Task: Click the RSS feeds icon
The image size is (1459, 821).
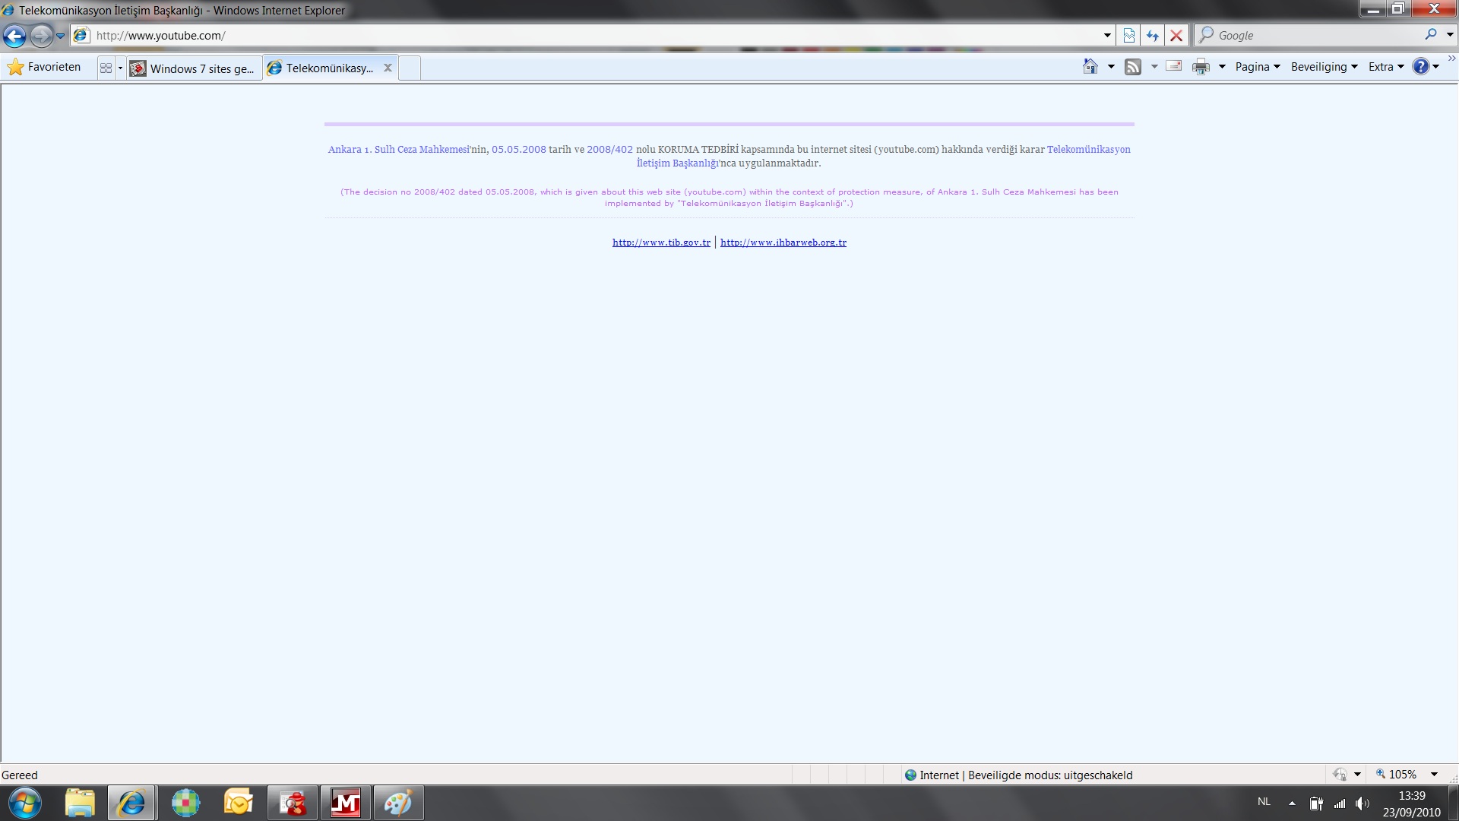Action: pos(1133,67)
